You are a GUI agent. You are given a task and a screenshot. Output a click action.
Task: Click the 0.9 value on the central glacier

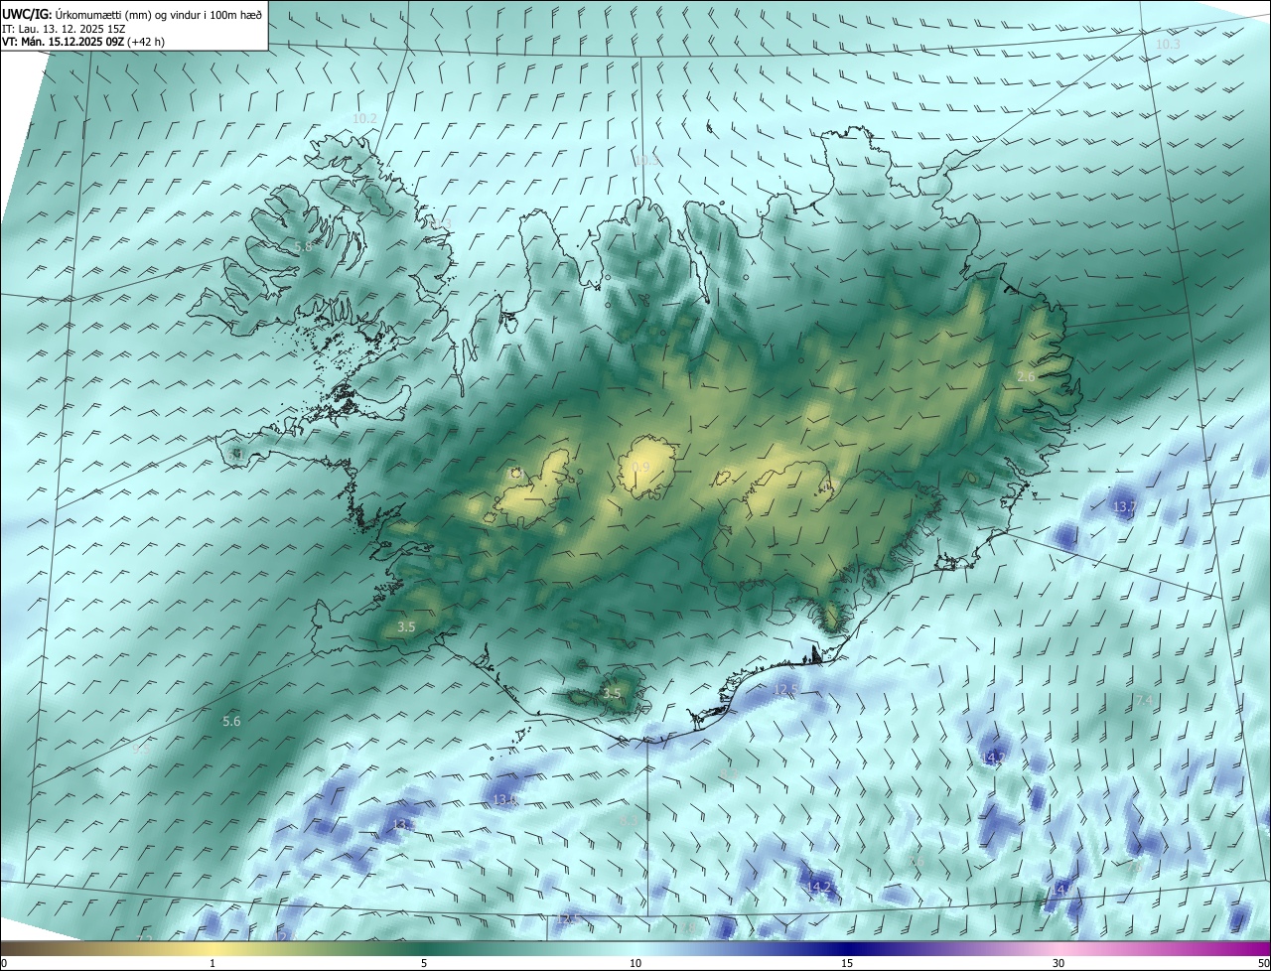coord(640,467)
